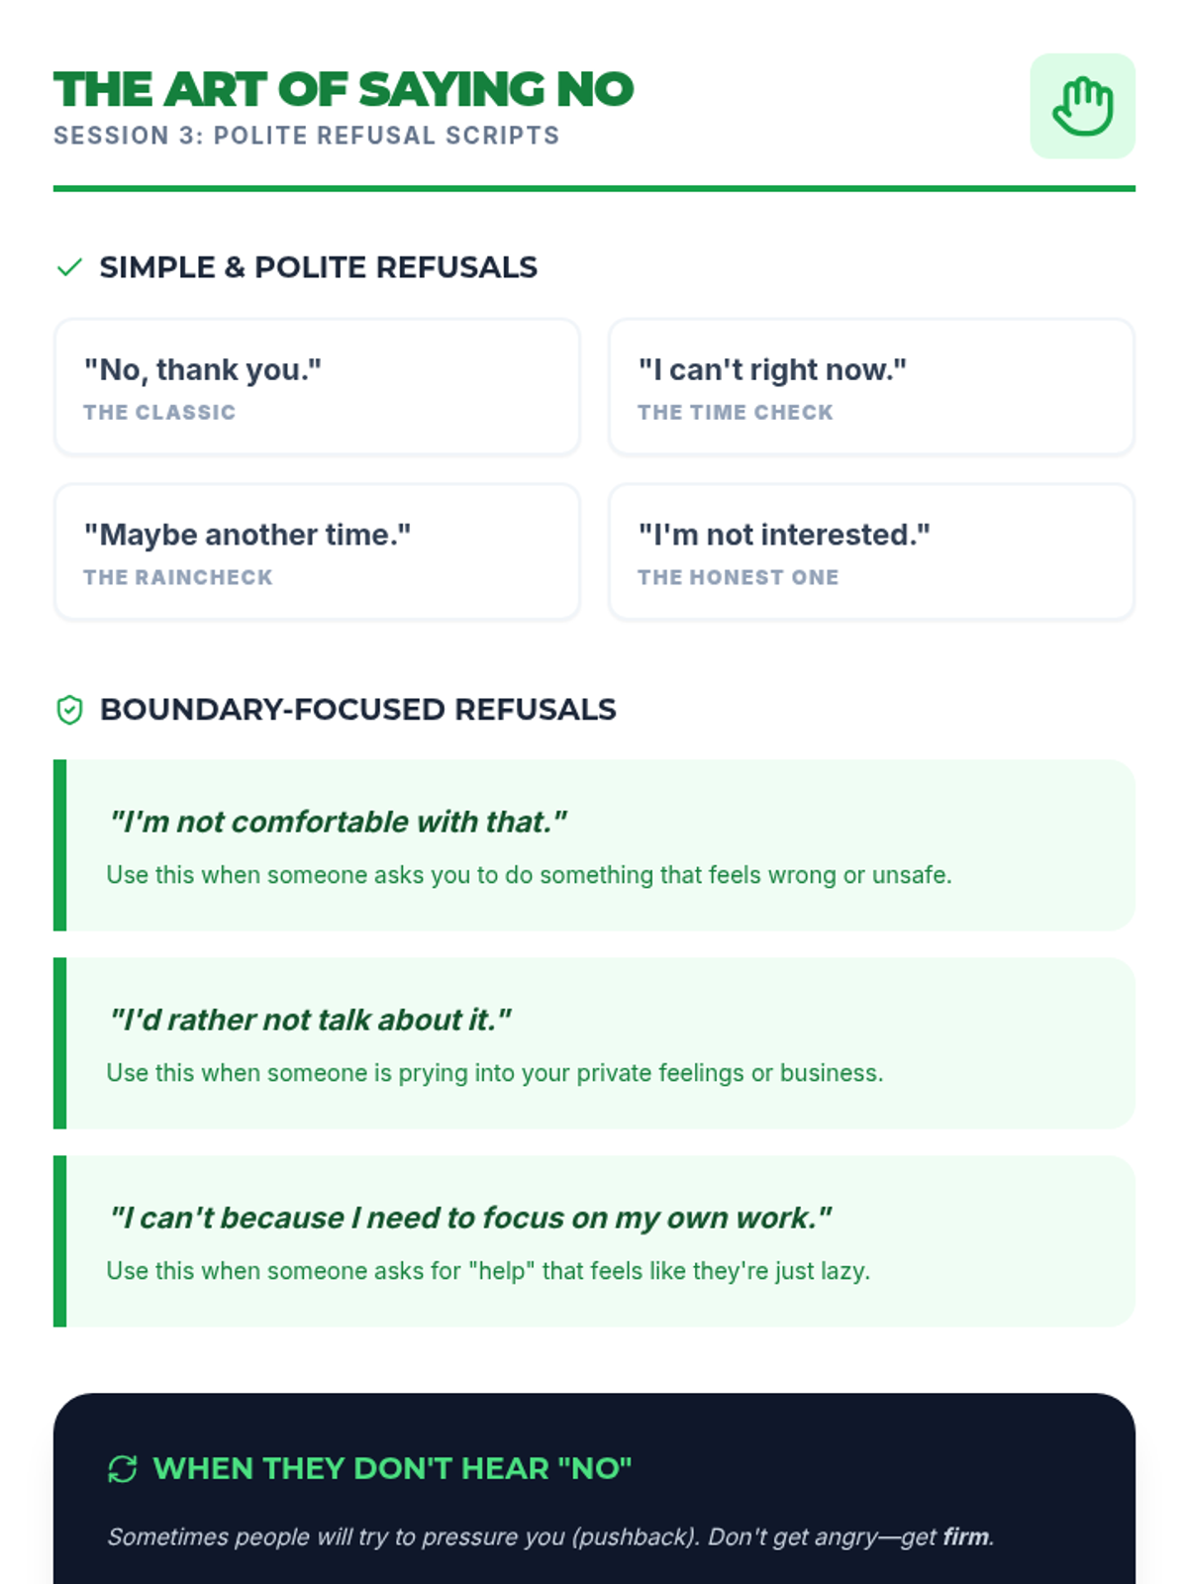Click the bold word "firm" in dark panel
Viewport: 1188px width, 1584px height.
[x=965, y=1536]
